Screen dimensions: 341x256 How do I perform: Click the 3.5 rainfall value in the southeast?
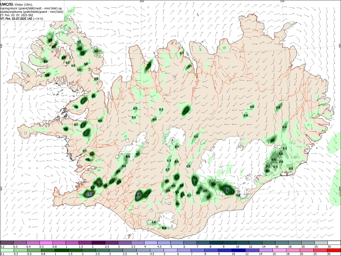point(226,190)
